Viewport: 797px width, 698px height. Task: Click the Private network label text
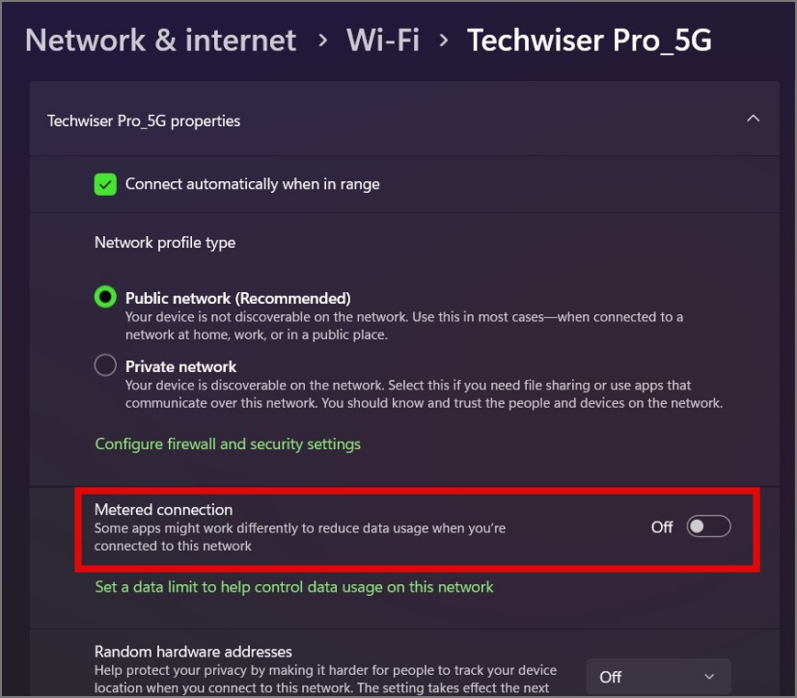point(180,366)
